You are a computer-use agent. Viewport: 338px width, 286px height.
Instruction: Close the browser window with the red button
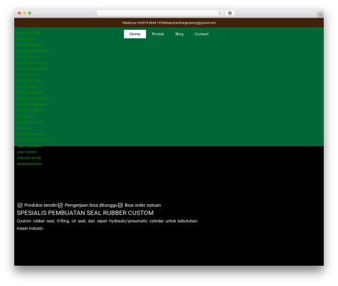coord(20,13)
